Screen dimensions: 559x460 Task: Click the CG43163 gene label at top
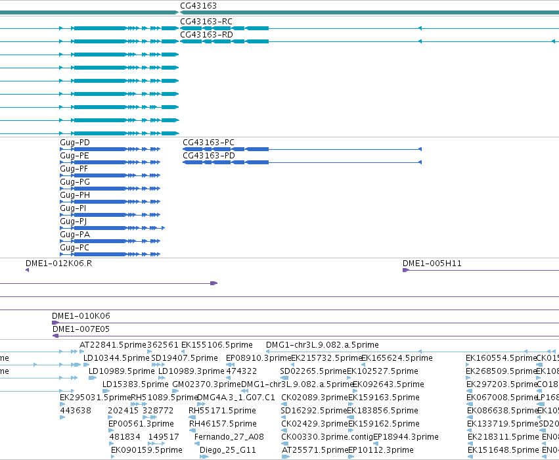click(x=198, y=6)
